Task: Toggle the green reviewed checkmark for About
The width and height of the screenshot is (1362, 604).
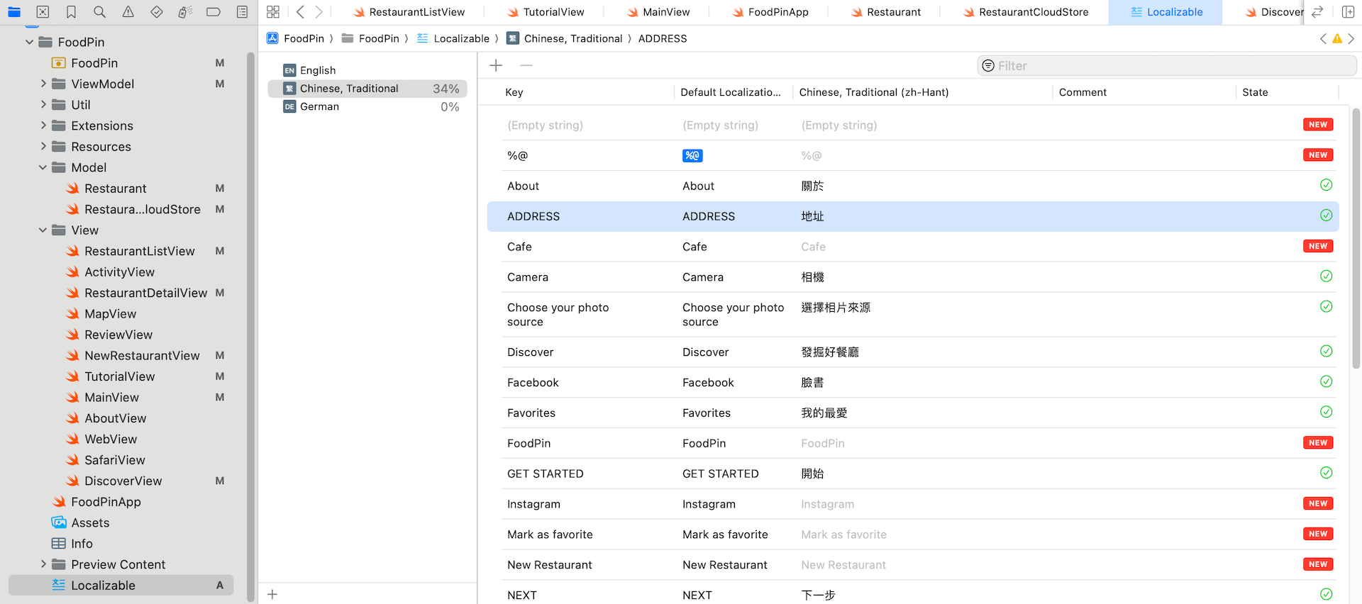Action: click(x=1325, y=186)
